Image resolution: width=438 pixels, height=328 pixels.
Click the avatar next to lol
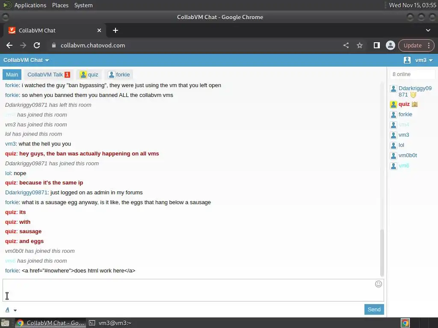(394, 146)
